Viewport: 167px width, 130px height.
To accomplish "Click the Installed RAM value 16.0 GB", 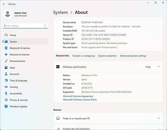I will 93,31.
